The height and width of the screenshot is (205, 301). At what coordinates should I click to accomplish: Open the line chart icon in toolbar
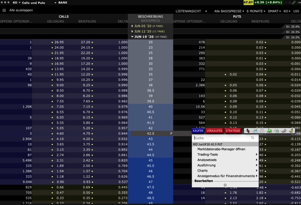(255, 131)
